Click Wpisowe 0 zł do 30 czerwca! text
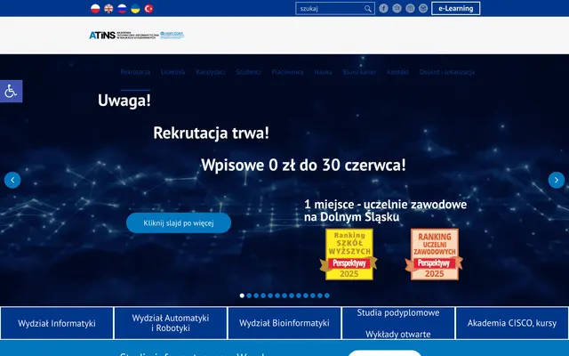 (x=303, y=166)
